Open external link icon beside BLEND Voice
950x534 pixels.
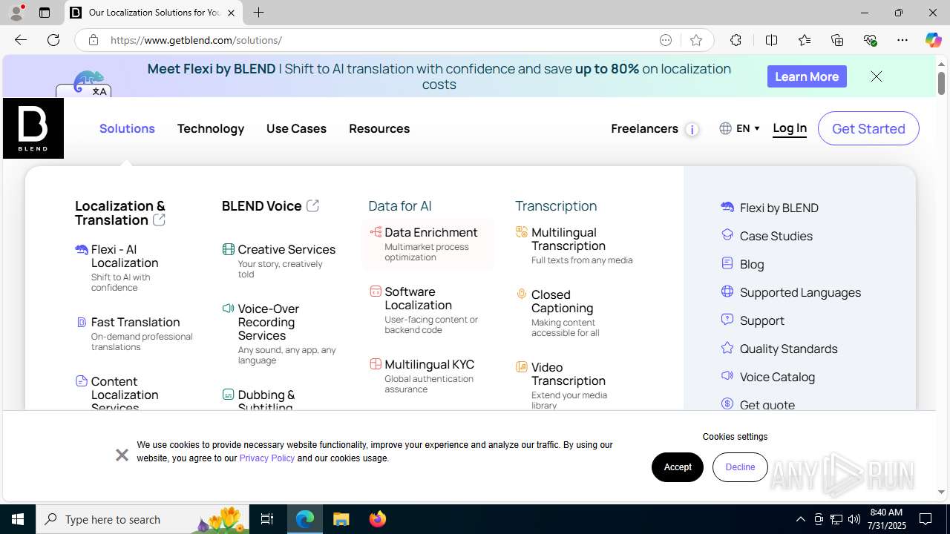(312, 205)
